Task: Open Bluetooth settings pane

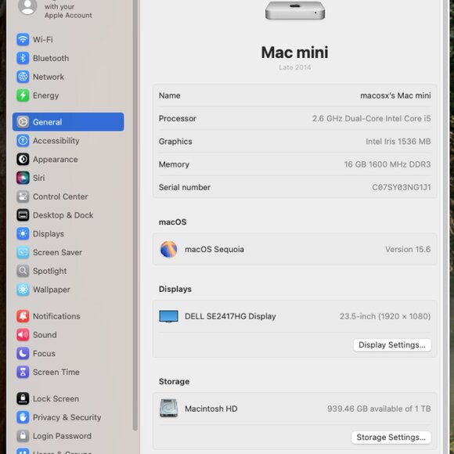Action: [x=68, y=58]
